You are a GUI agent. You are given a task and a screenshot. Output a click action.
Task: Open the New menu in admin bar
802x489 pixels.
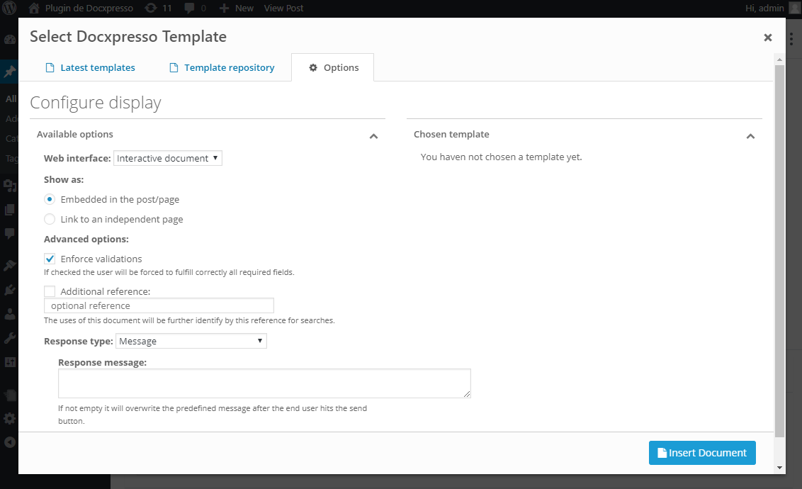[x=237, y=9]
